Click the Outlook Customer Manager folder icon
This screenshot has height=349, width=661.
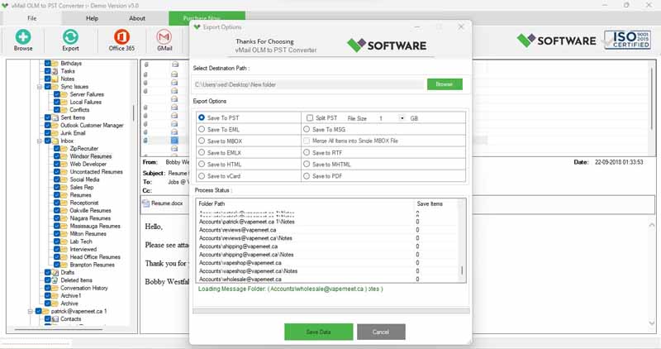coord(55,126)
